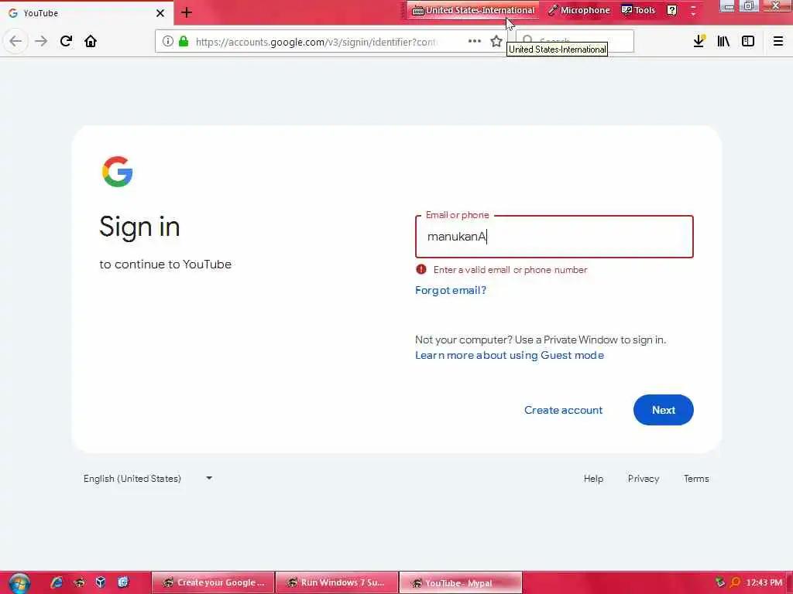Click the Forgot email? link
The image size is (793, 594).
point(451,290)
